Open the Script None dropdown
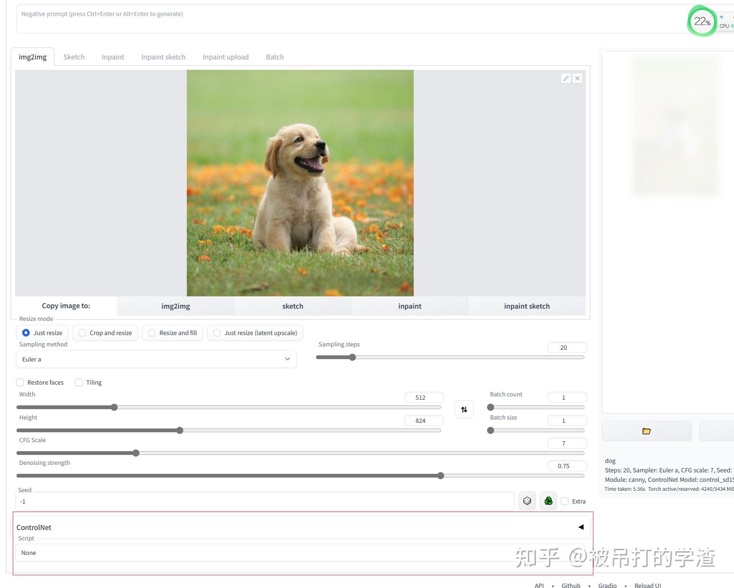Image resolution: width=734 pixels, height=588 pixels. pyautogui.click(x=300, y=553)
